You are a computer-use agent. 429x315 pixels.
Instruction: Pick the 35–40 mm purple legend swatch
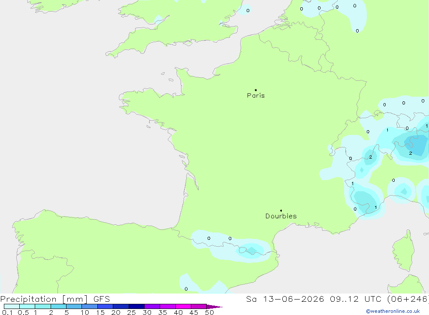pyautogui.click(x=167, y=306)
